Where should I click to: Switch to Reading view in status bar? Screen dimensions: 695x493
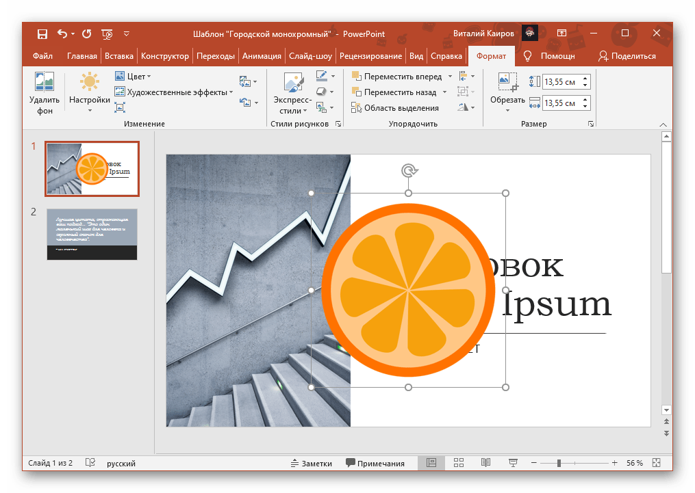485,463
